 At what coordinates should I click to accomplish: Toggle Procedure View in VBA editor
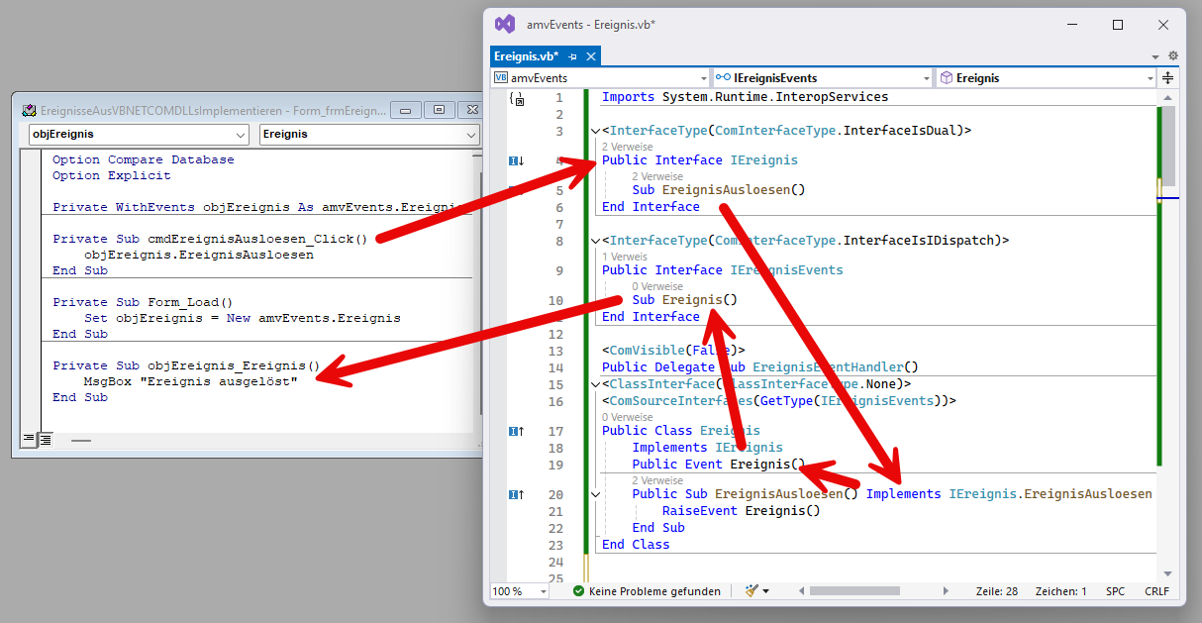(29, 439)
